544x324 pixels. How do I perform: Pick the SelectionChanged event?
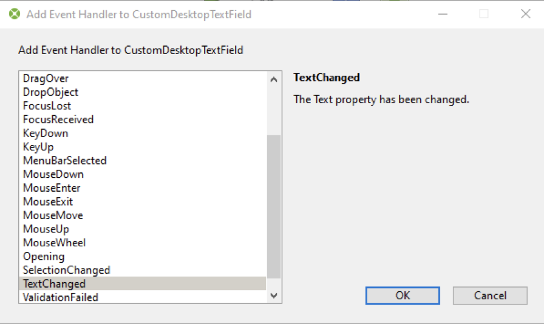point(143,270)
